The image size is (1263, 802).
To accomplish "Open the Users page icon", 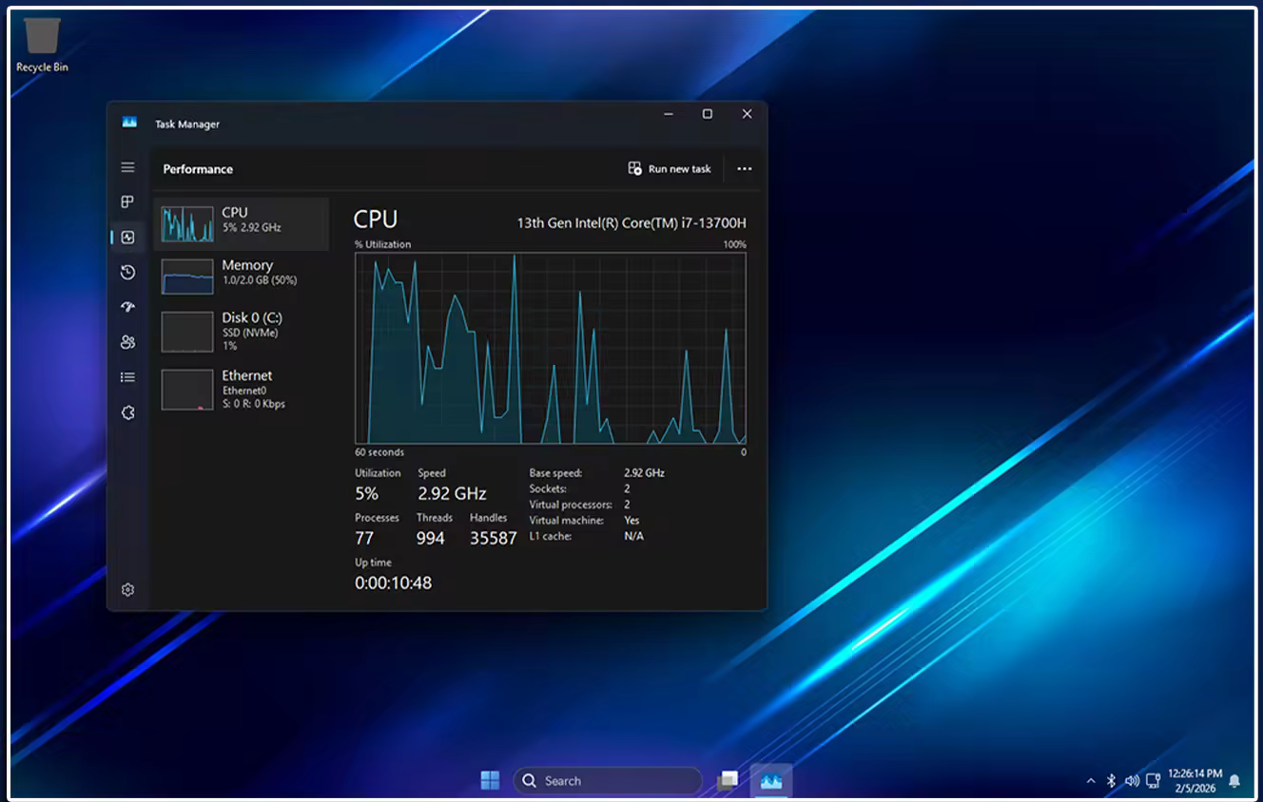I will point(127,342).
